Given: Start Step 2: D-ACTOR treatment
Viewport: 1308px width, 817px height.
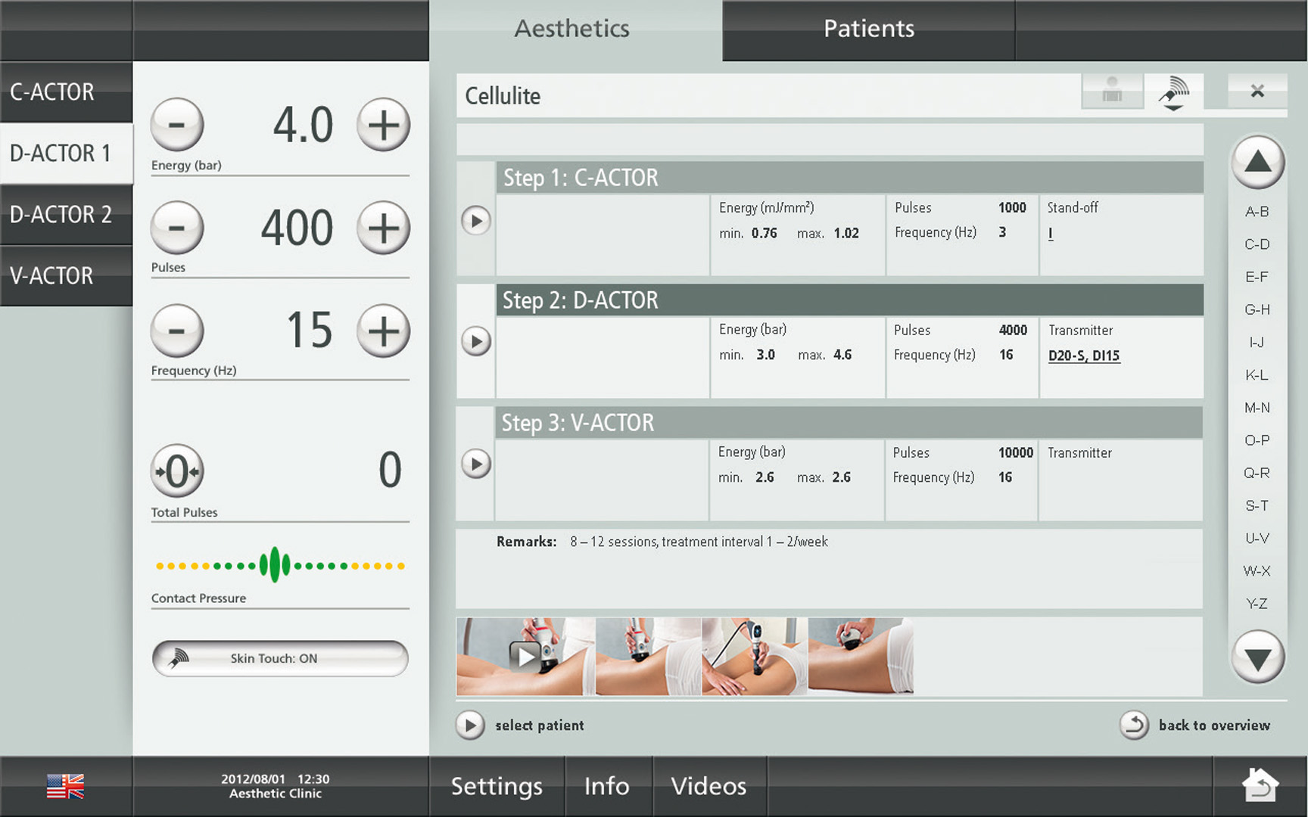Looking at the screenshot, I should [x=476, y=341].
